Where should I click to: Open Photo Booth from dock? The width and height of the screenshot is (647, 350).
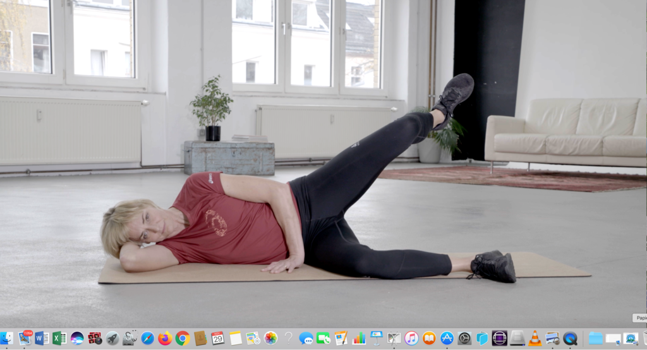[95, 338]
